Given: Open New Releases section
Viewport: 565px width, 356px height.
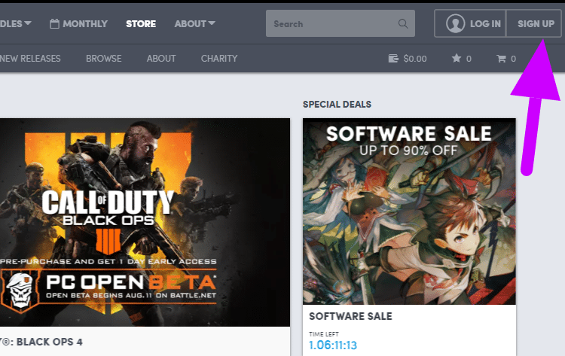Looking at the screenshot, I should coord(30,58).
